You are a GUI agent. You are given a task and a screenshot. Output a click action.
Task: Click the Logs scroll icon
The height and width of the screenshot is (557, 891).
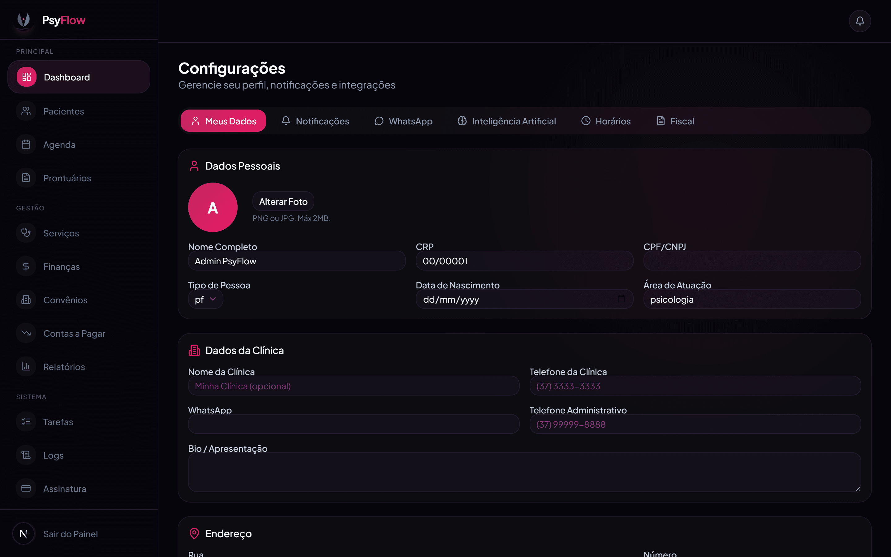click(26, 455)
